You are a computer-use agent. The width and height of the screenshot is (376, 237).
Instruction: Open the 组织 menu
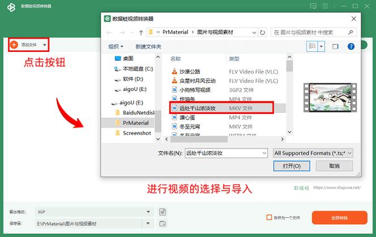coord(116,47)
